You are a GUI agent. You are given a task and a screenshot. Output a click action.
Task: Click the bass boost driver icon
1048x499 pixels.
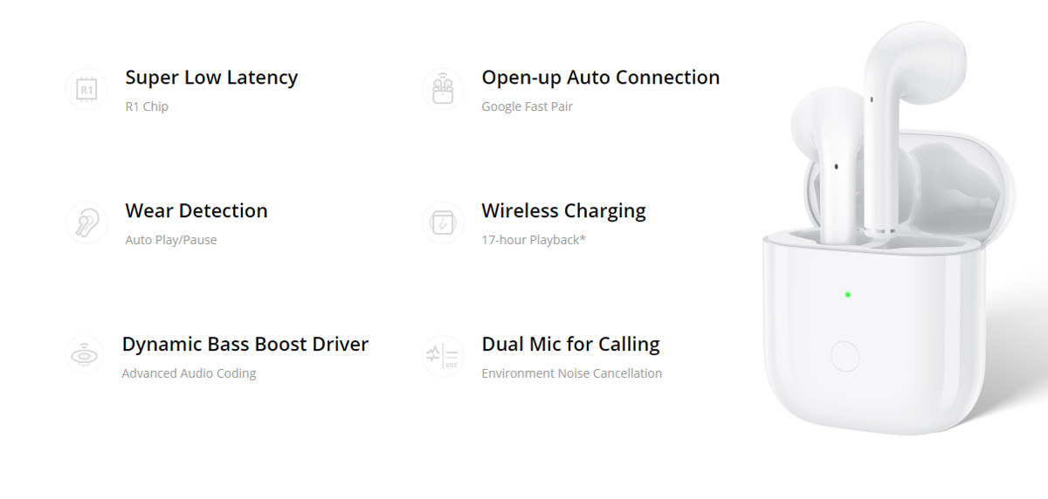[86, 356]
